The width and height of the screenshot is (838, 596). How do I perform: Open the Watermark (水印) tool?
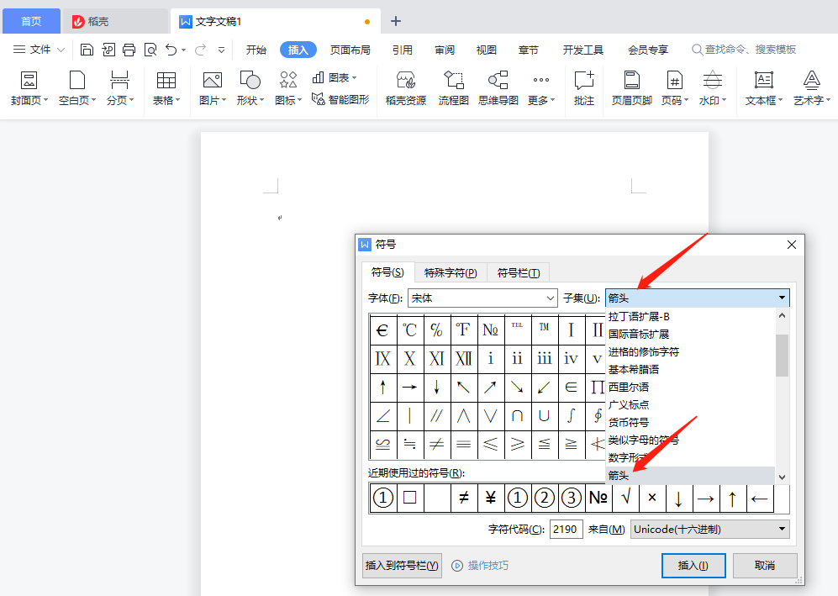(x=713, y=88)
